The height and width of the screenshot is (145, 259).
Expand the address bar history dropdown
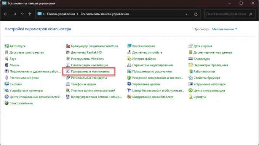[x=186, y=14]
